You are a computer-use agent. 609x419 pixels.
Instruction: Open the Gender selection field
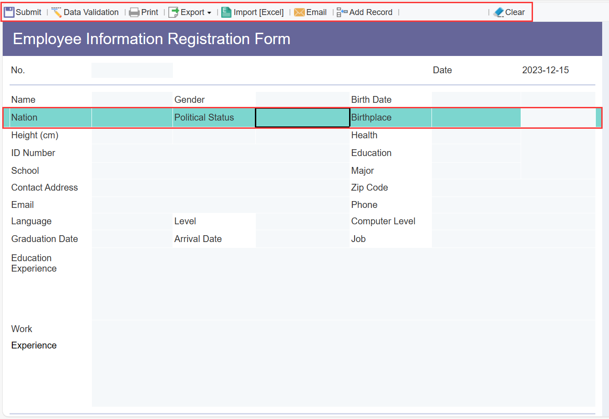tap(302, 99)
